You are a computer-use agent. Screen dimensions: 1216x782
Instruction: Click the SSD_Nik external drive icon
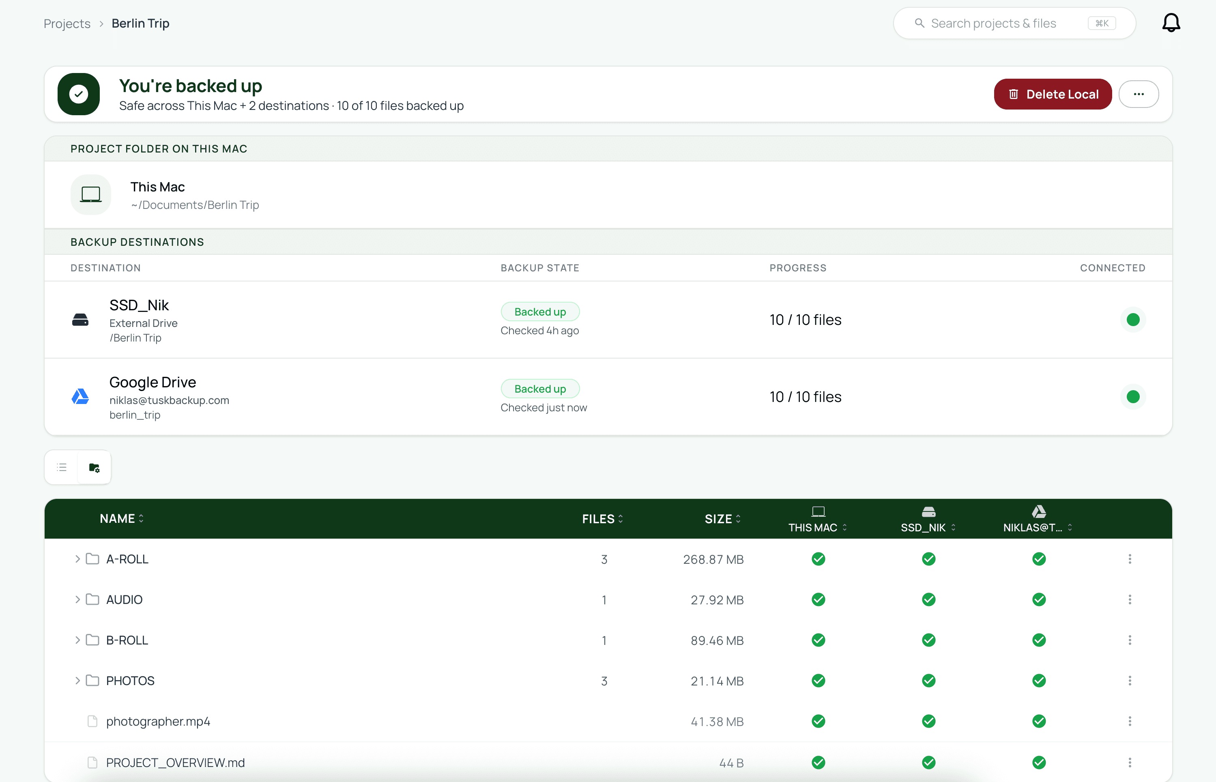pyautogui.click(x=80, y=320)
